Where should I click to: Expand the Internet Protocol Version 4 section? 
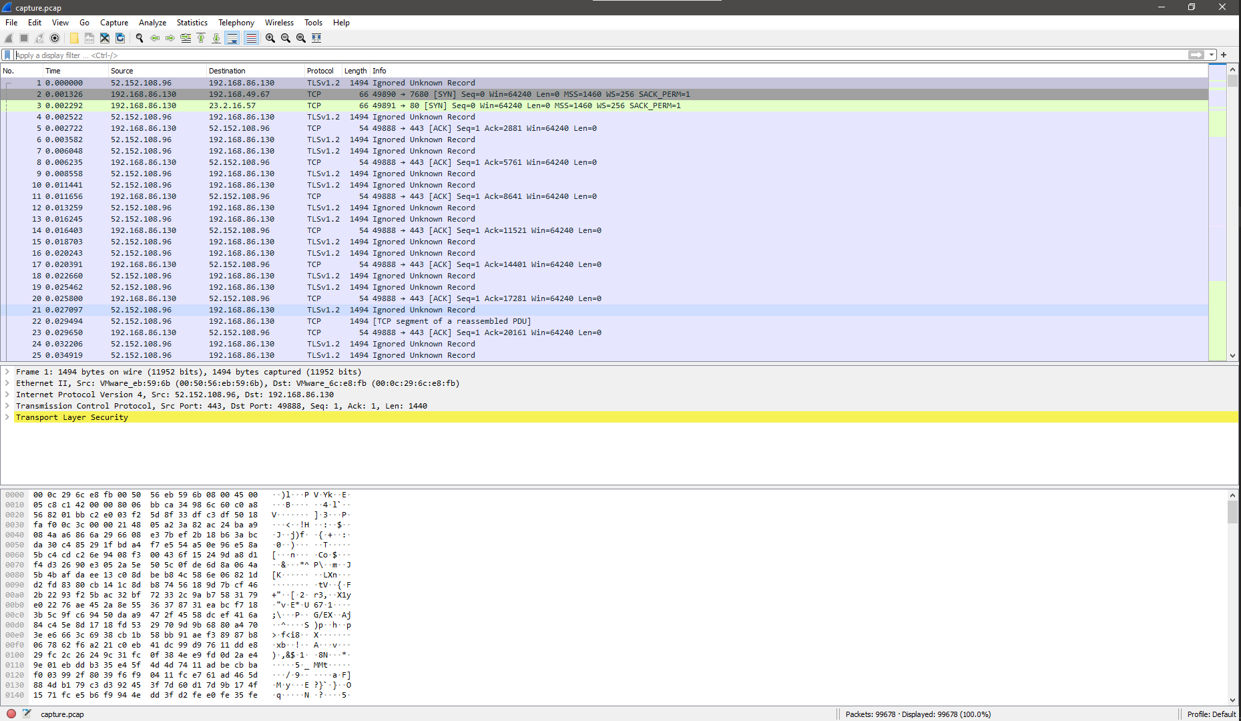[x=7, y=395]
